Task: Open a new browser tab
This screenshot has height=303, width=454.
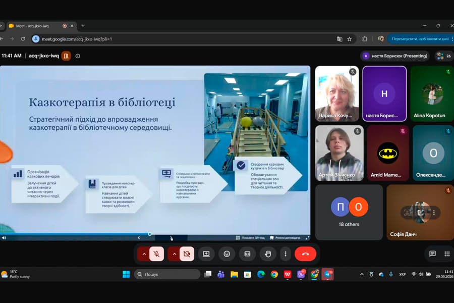Action: [83, 26]
